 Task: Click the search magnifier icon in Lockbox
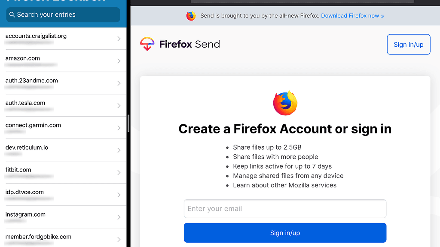[11, 15]
